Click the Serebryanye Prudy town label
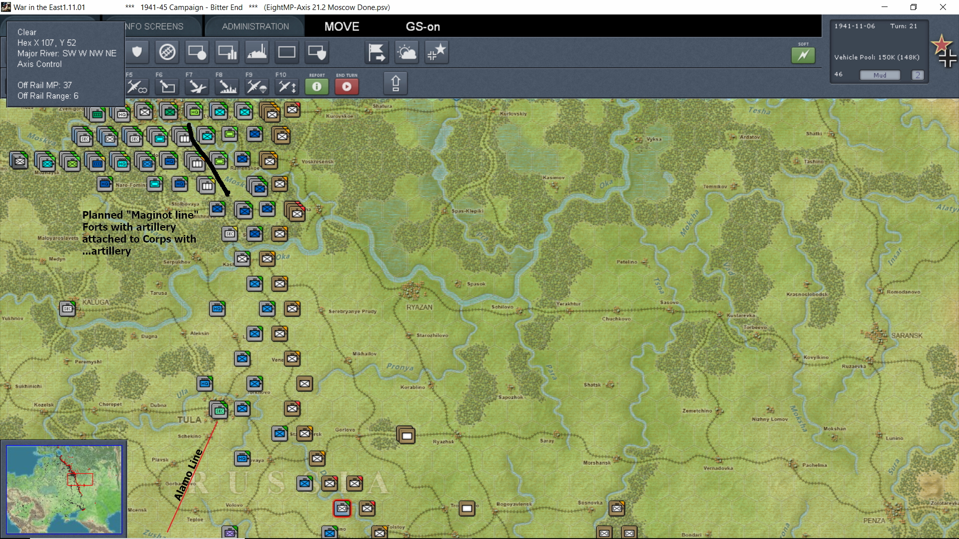This screenshot has height=539, width=959. pos(352,311)
